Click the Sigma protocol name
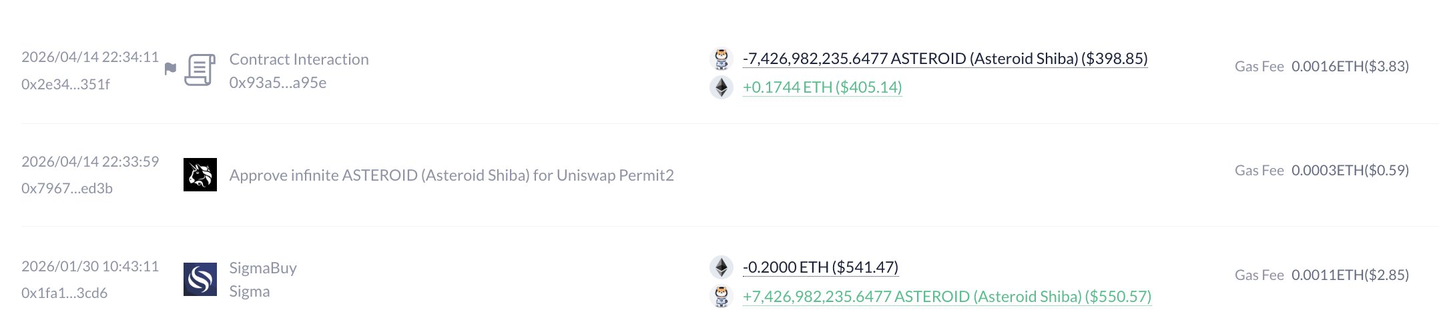Screen dimensions: 1439x328 pos(250,291)
